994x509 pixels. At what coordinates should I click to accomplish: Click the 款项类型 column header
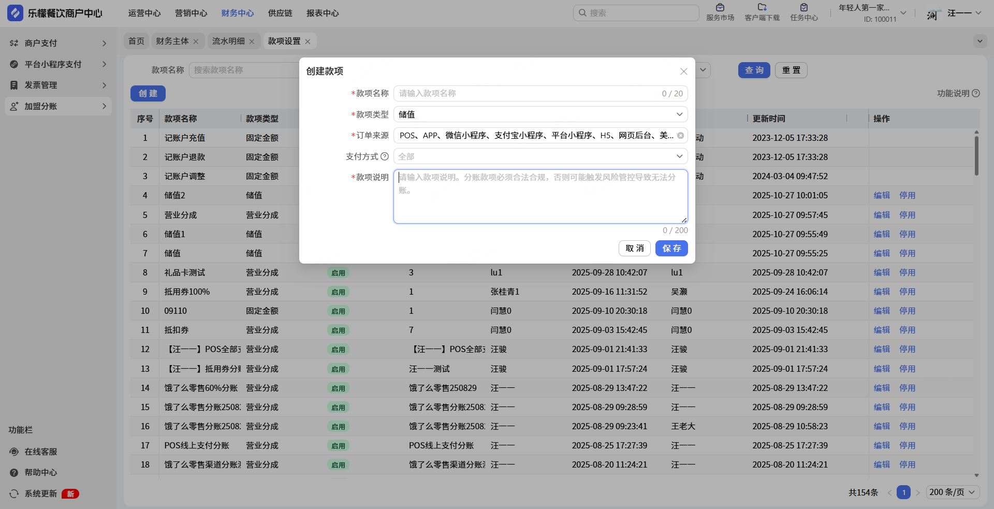pyautogui.click(x=262, y=119)
